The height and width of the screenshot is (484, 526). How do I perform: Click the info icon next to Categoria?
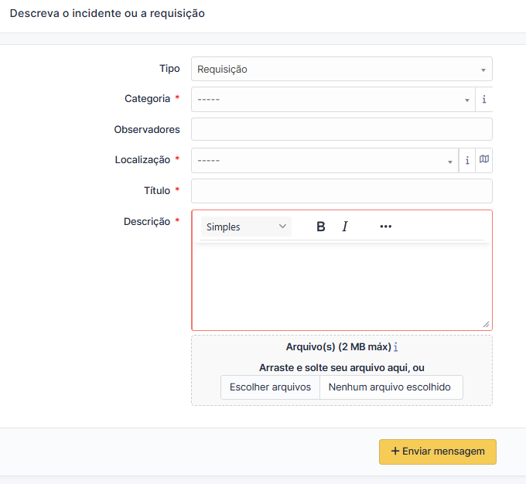pyautogui.click(x=484, y=100)
